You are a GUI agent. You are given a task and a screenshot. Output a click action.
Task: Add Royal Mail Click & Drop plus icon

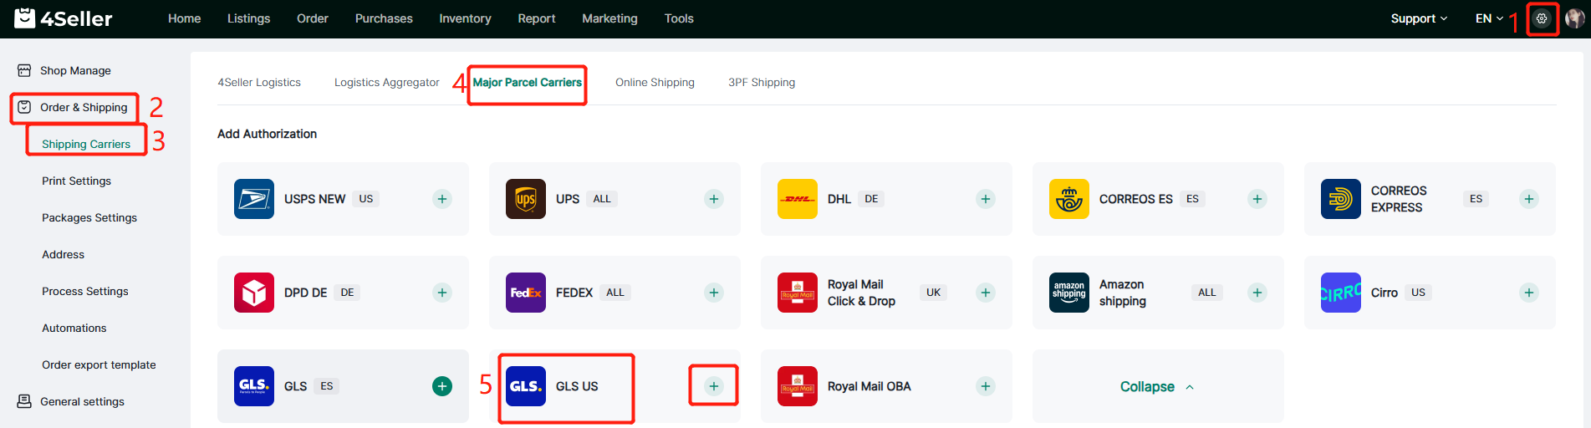tap(986, 293)
